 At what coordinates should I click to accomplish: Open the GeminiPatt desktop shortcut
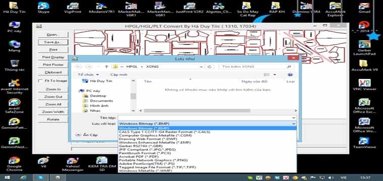(x=15, y=124)
